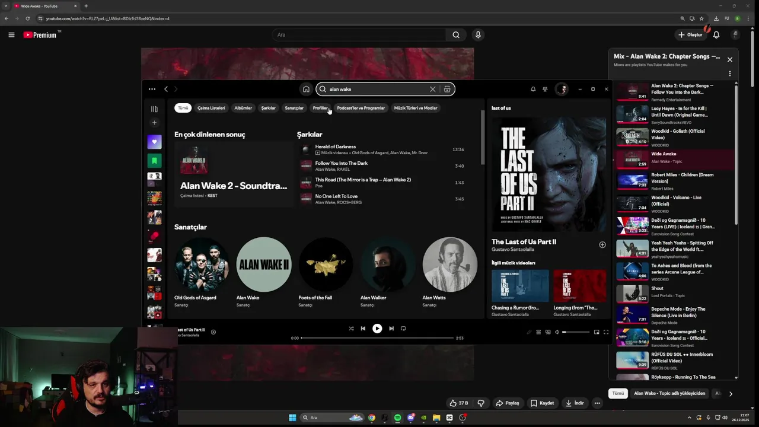Open Spotify Browse icon in search bar
Screen dimensions: 759x427
pyautogui.click(x=447, y=89)
